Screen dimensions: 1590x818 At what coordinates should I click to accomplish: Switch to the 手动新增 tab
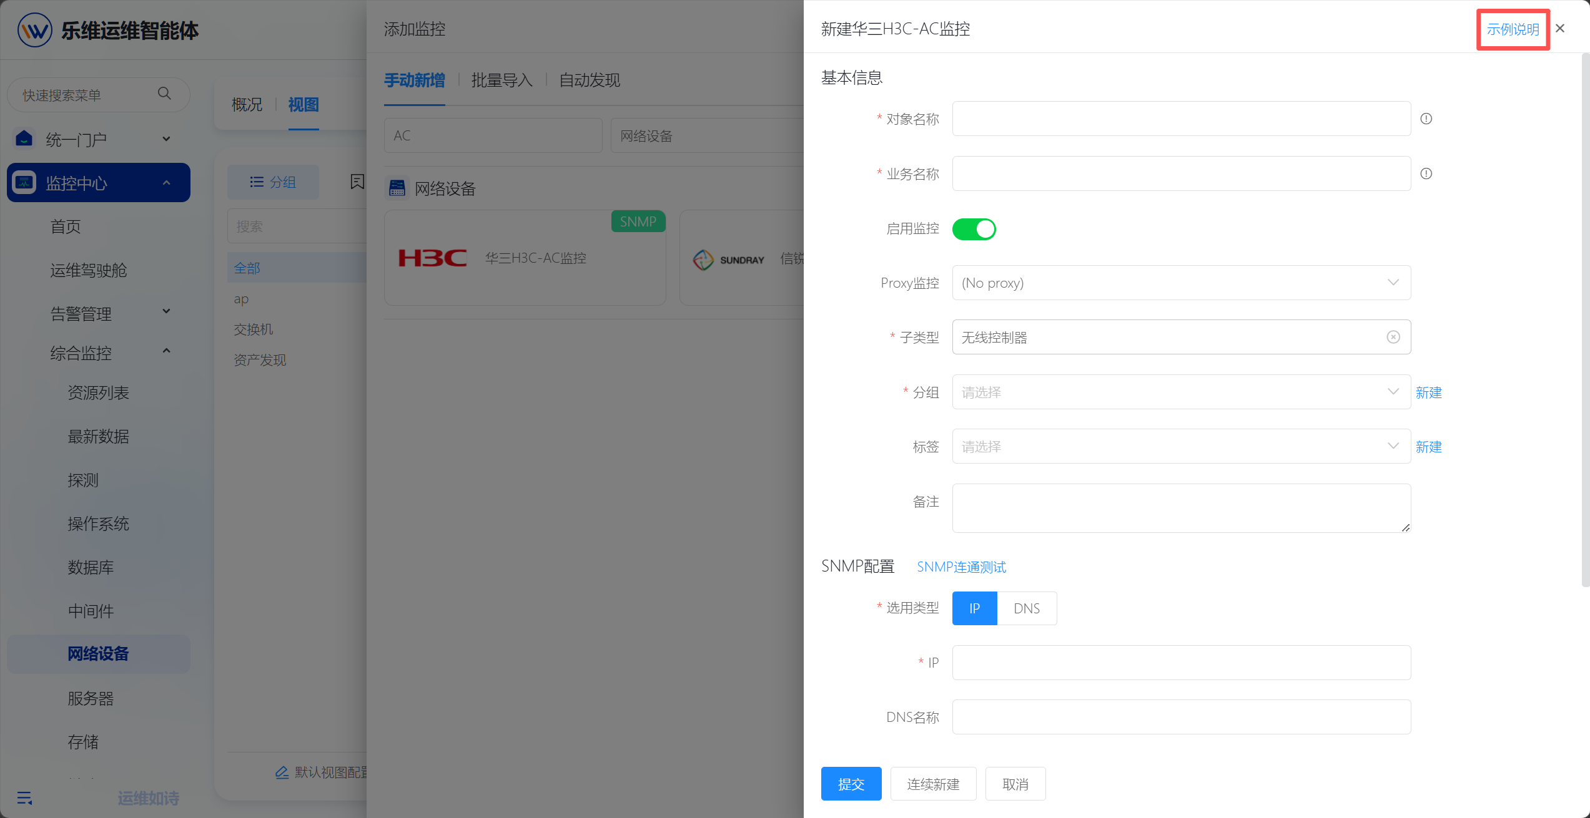coord(415,80)
